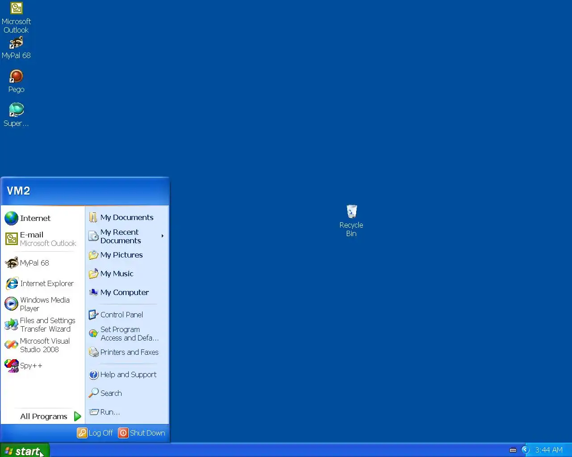This screenshot has width=572, height=457.
Task: Open My Music folder
Action: (x=127, y=274)
